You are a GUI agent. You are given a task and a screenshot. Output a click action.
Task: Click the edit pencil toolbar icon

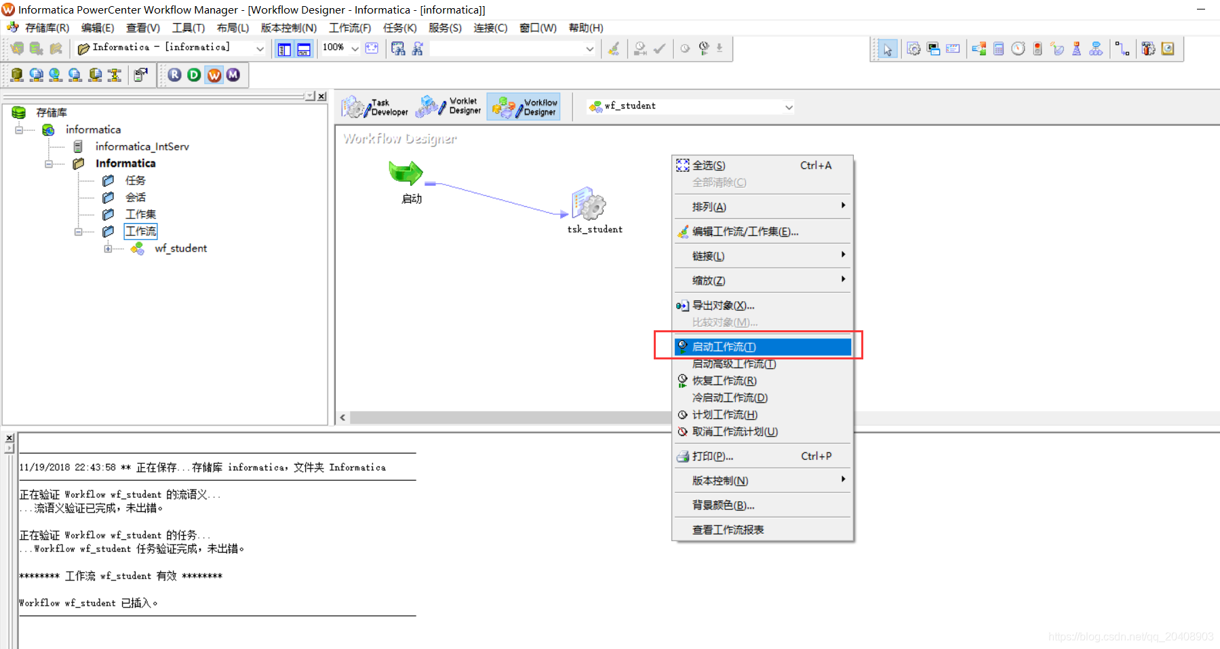(x=614, y=49)
